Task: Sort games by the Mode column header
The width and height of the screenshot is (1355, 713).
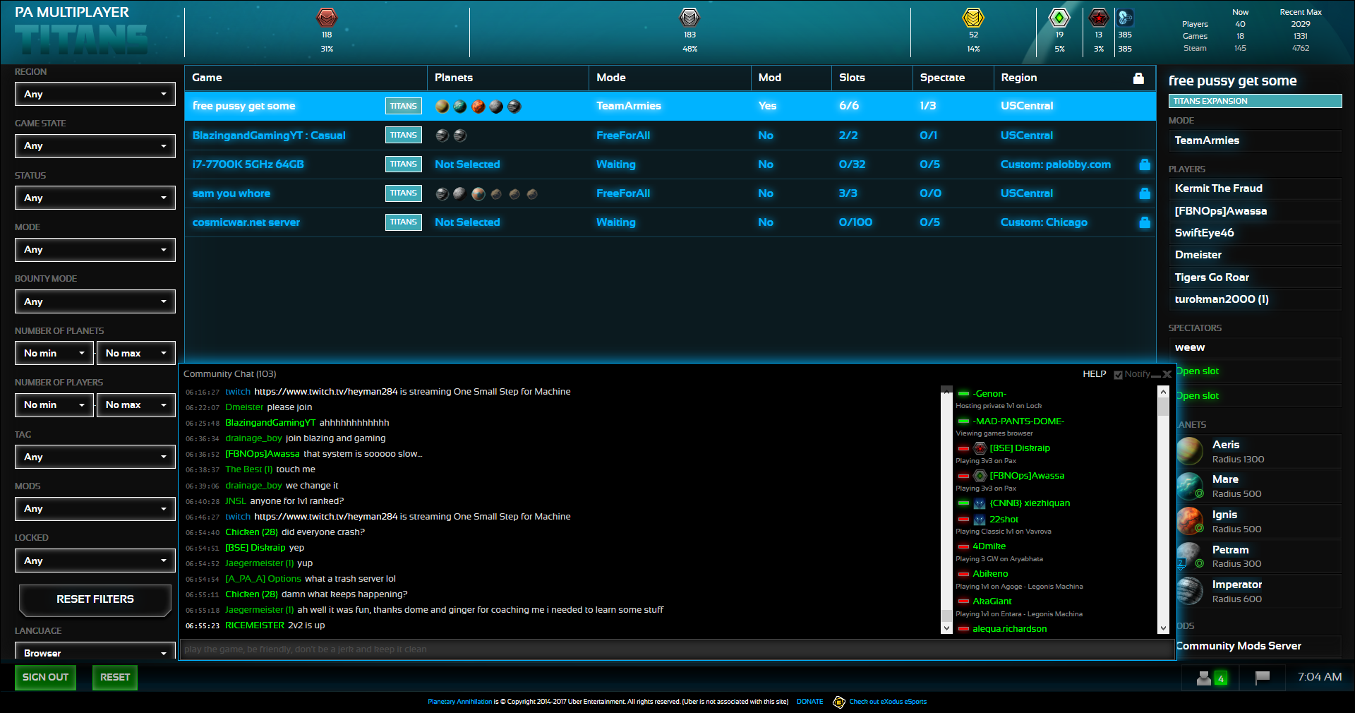Action: point(611,78)
